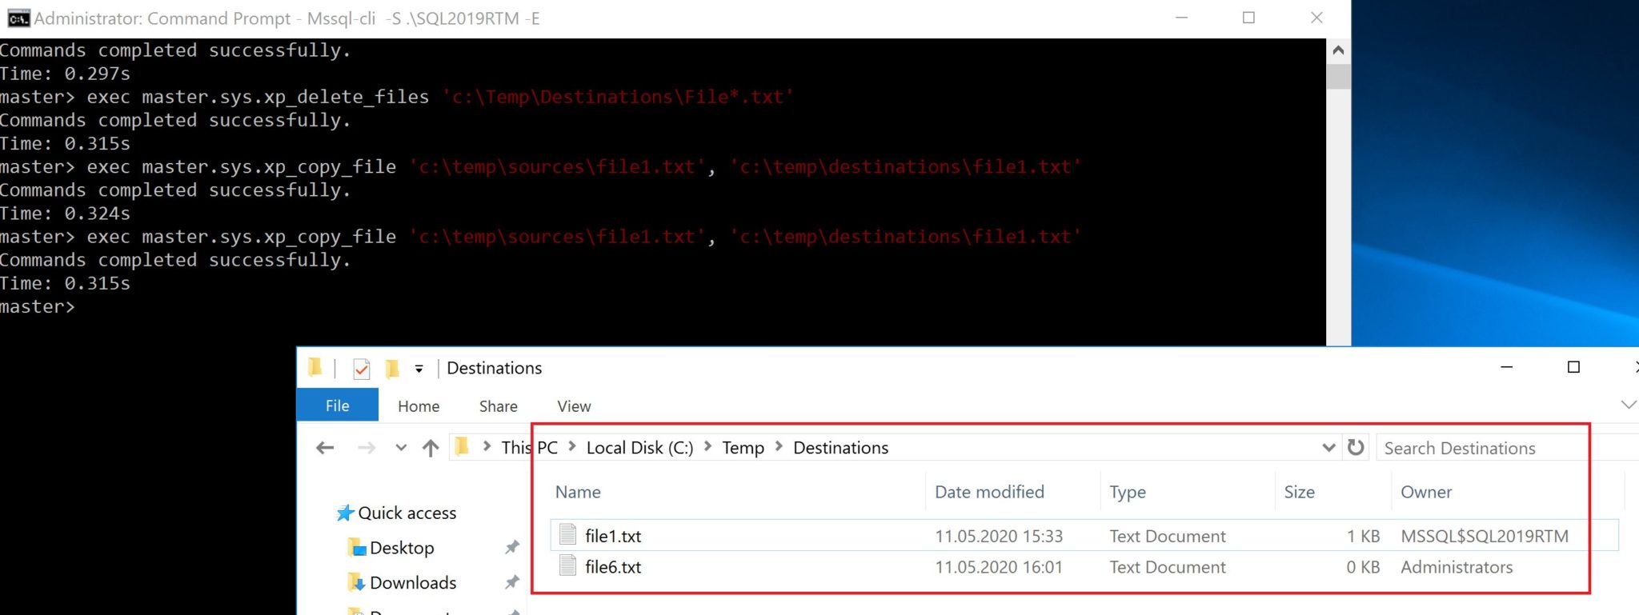
Task: Unpin Downloads using its pin icon
Action: coord(512,582)
